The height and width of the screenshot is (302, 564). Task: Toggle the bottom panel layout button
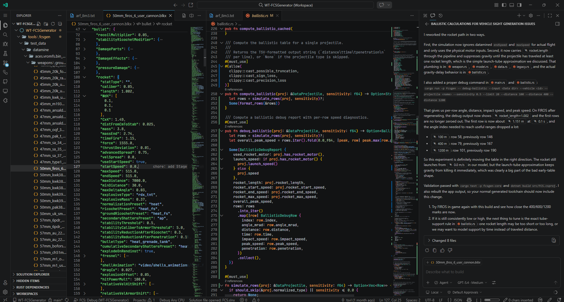512,5
